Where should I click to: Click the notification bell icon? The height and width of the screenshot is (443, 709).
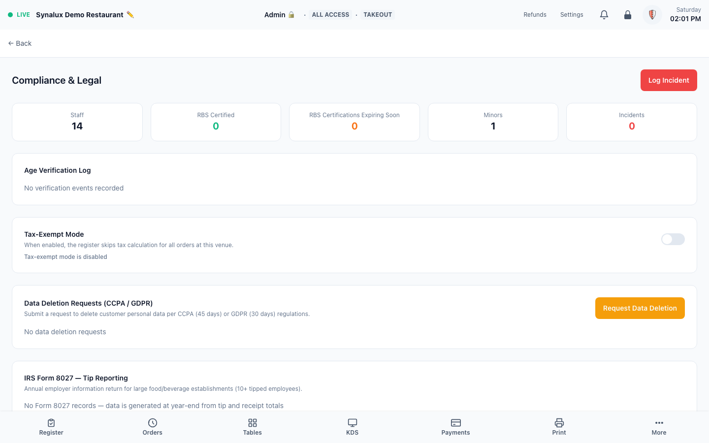[604, 15]
